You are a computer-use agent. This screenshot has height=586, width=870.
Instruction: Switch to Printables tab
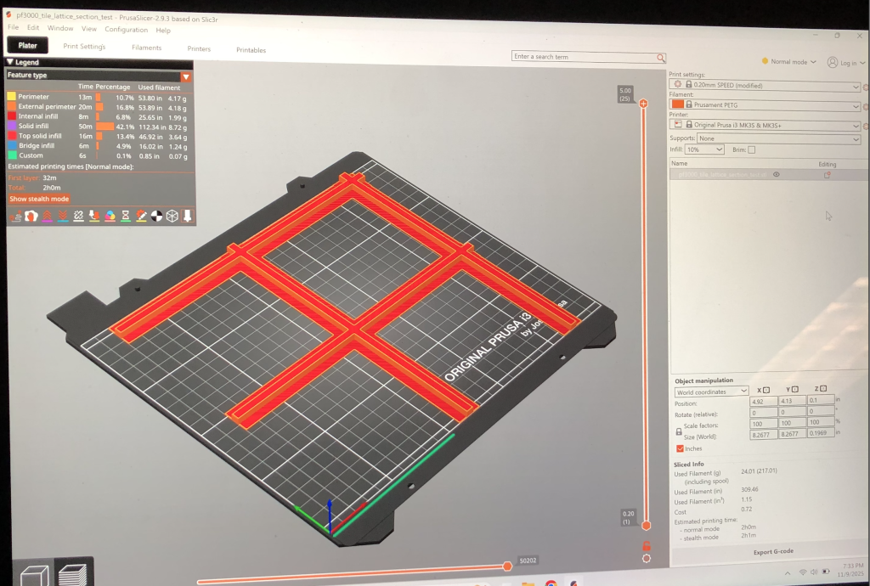(x=251, y=50)
